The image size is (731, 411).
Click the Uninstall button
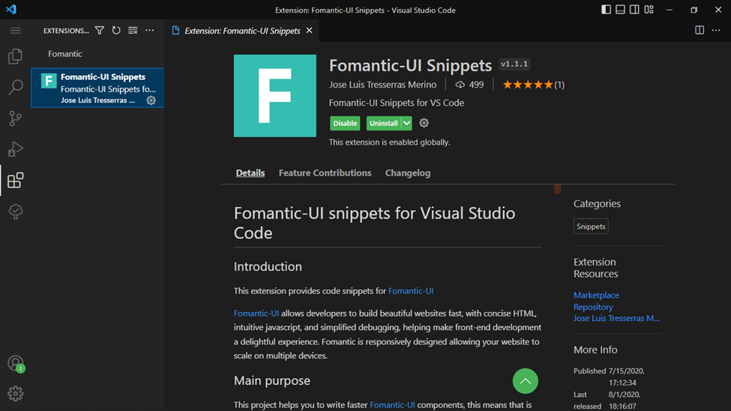tap(384, 123)
